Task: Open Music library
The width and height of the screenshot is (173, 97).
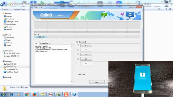Action: click(x=8, y=40)
